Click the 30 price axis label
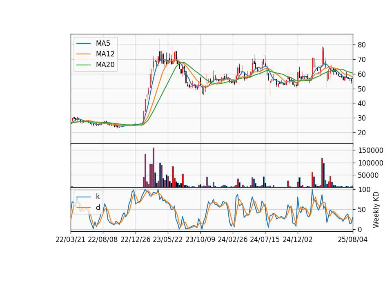The image size is (392, 282). (362, 118)
